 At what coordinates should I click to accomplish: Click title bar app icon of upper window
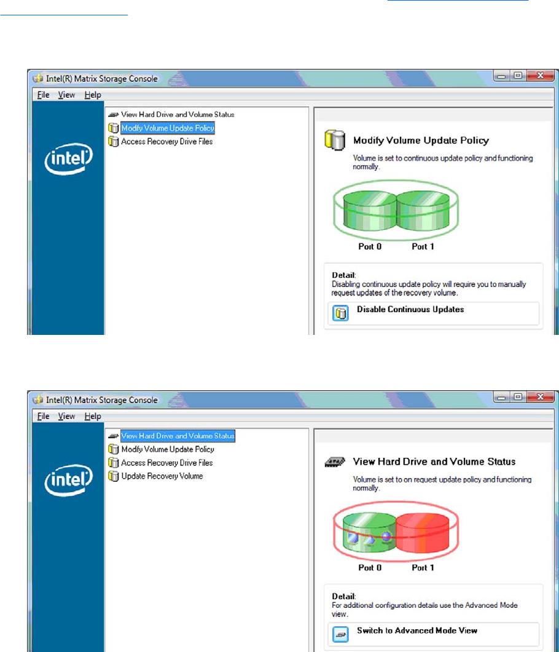38,79
